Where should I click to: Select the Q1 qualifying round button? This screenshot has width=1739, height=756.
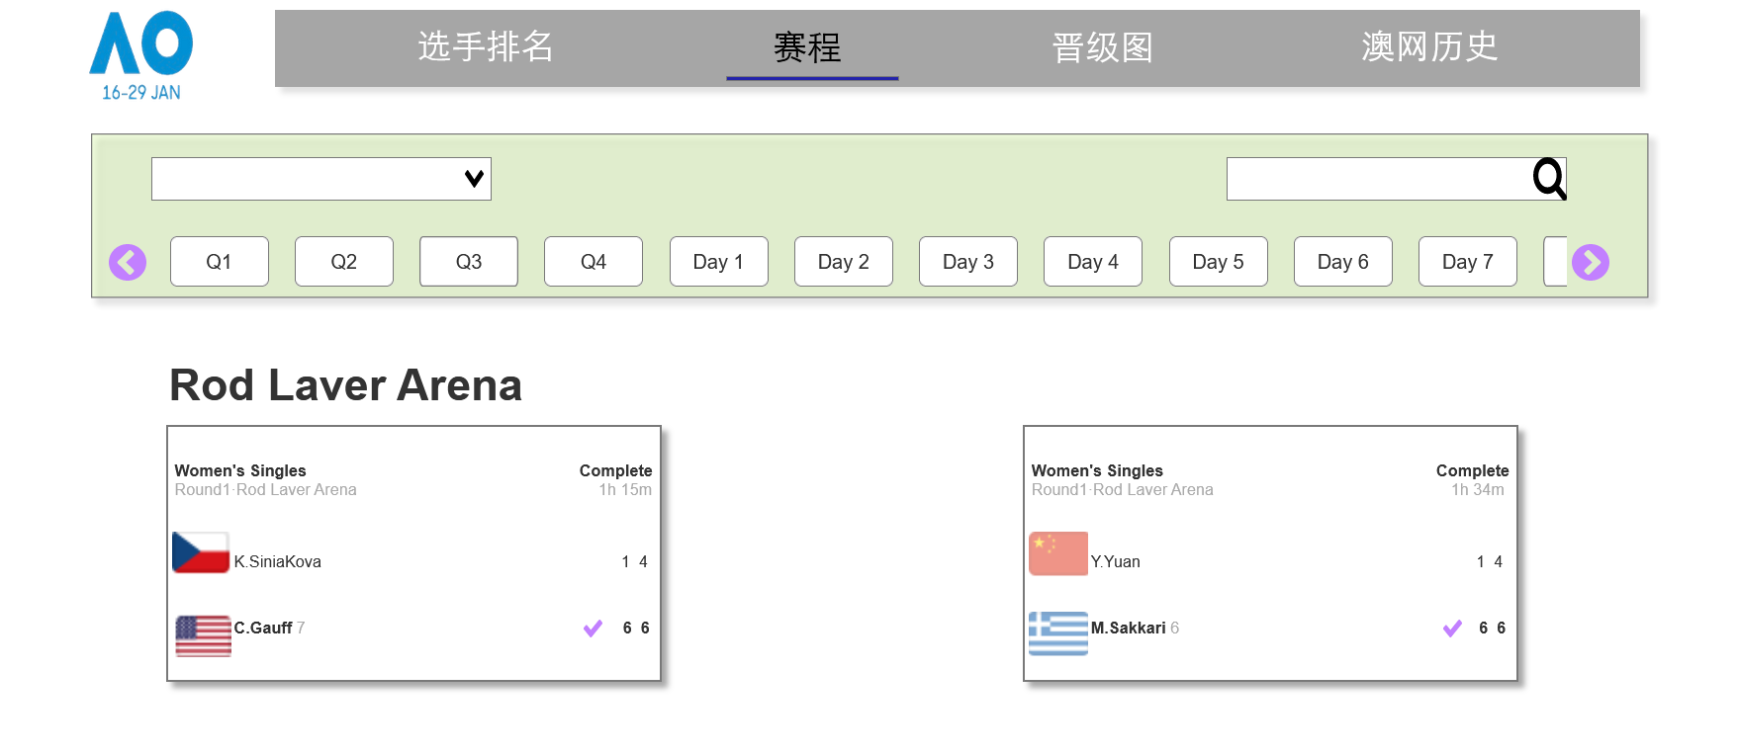coord(219,262)
